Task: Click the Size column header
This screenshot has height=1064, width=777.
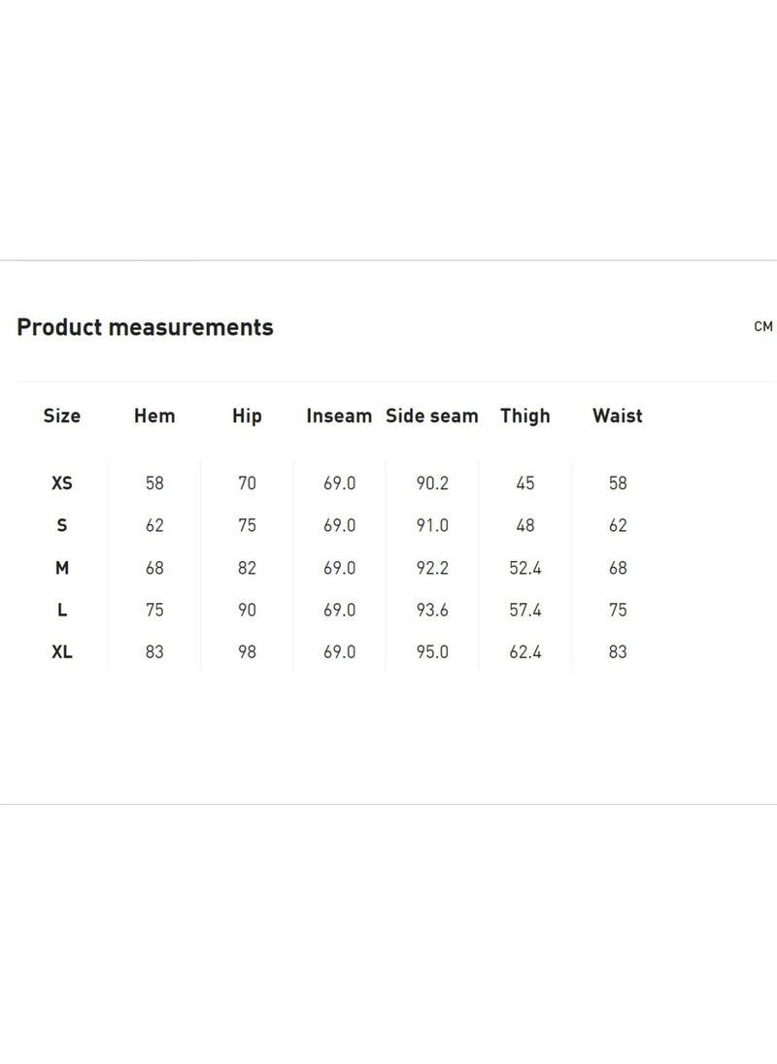Action: point(62,416)
